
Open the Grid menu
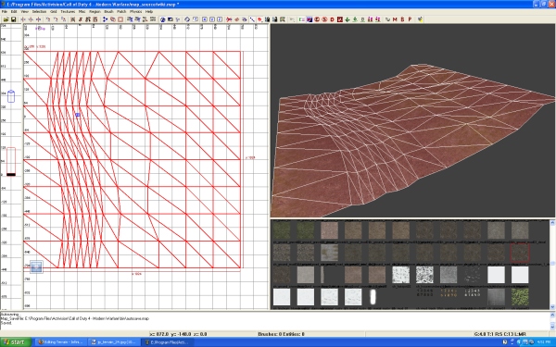coord(53,12)
